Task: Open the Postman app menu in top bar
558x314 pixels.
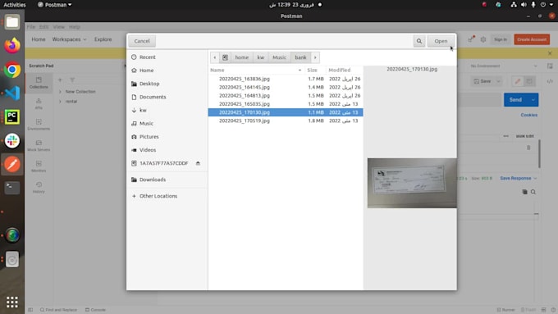Action: pyautogui.click(x=54, y=5)
